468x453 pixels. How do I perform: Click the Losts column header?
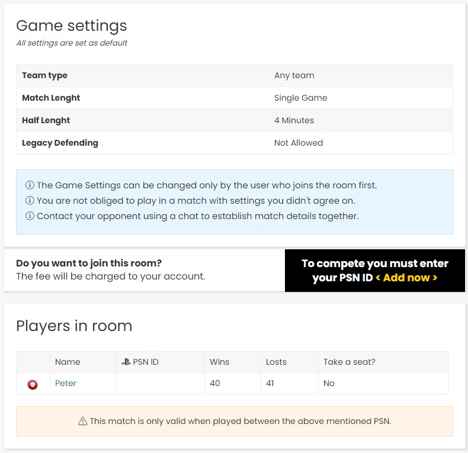pos(276,362)
